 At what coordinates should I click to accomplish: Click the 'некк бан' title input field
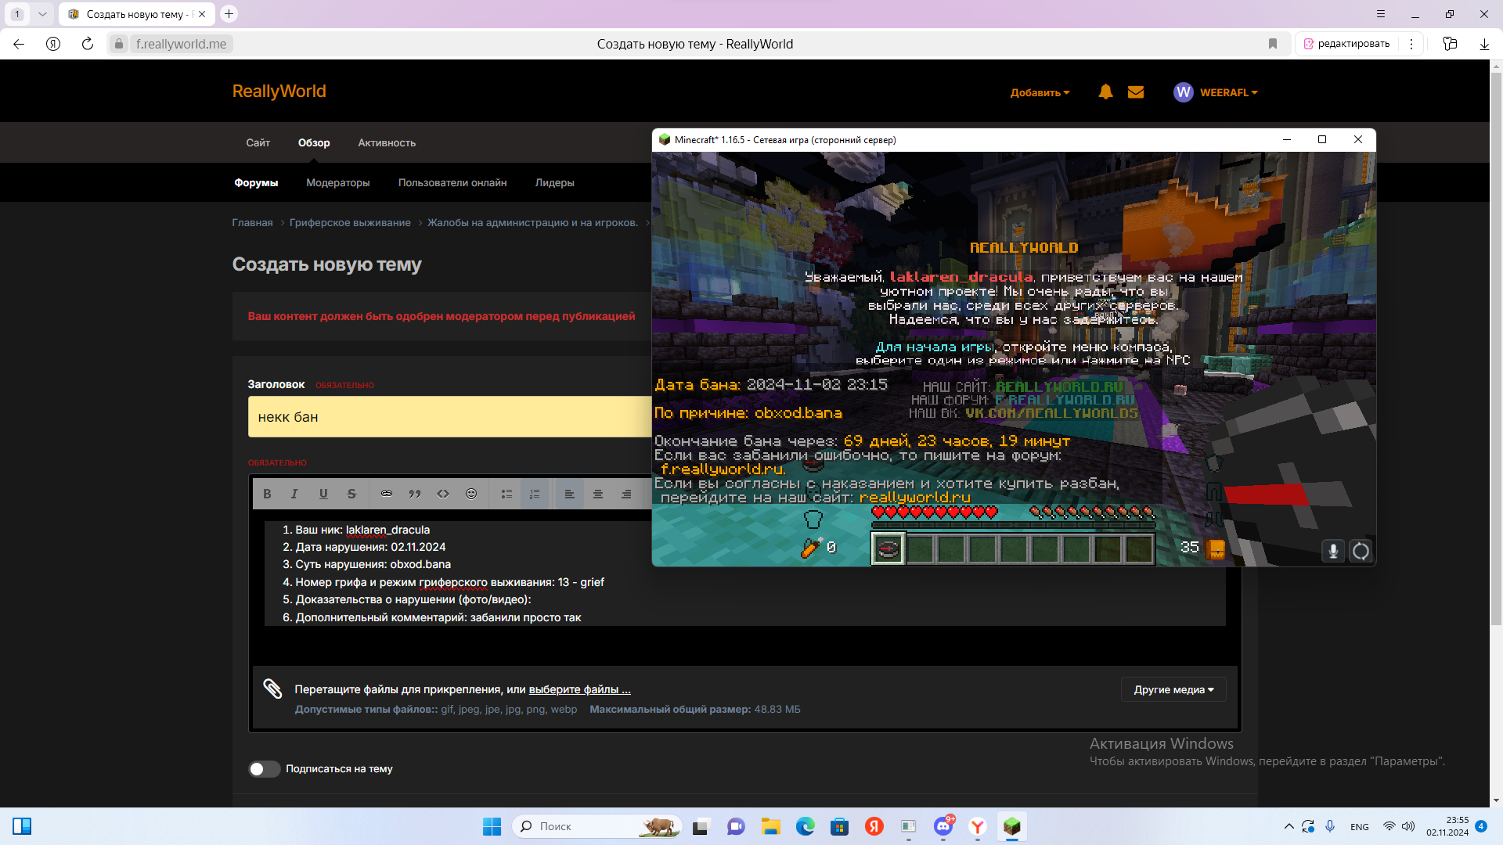click(x=450, y=417)
